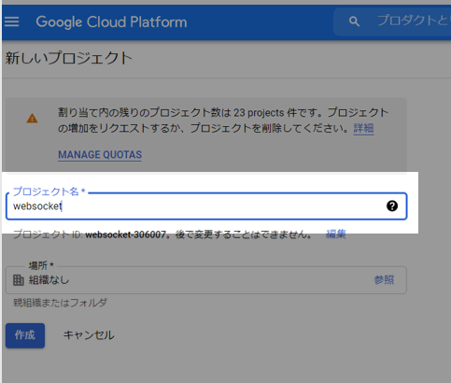Click the 場所 location field
This screenshot has height=383, width=451.
tap(206, 280)
